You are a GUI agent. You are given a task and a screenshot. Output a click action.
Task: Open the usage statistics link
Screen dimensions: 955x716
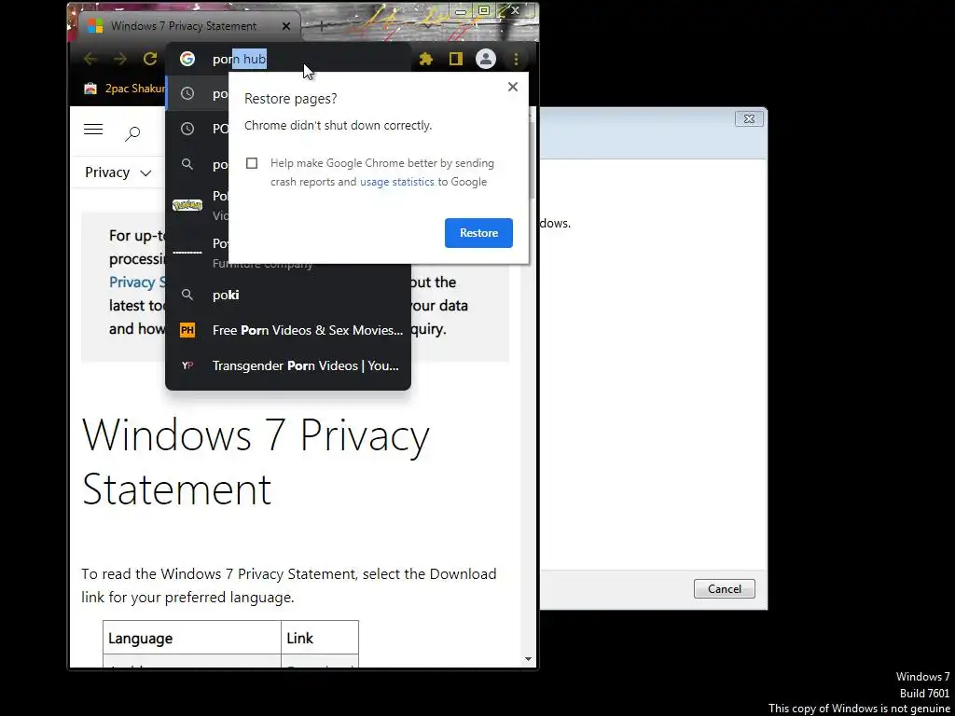(x=397, y=182)
